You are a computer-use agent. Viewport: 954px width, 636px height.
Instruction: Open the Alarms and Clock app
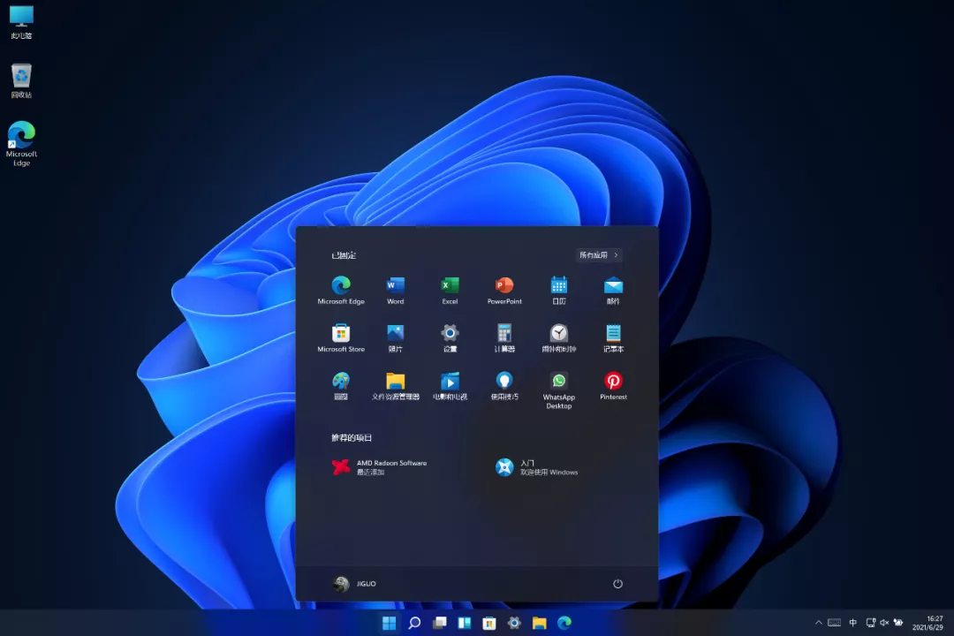click(558, 338)
